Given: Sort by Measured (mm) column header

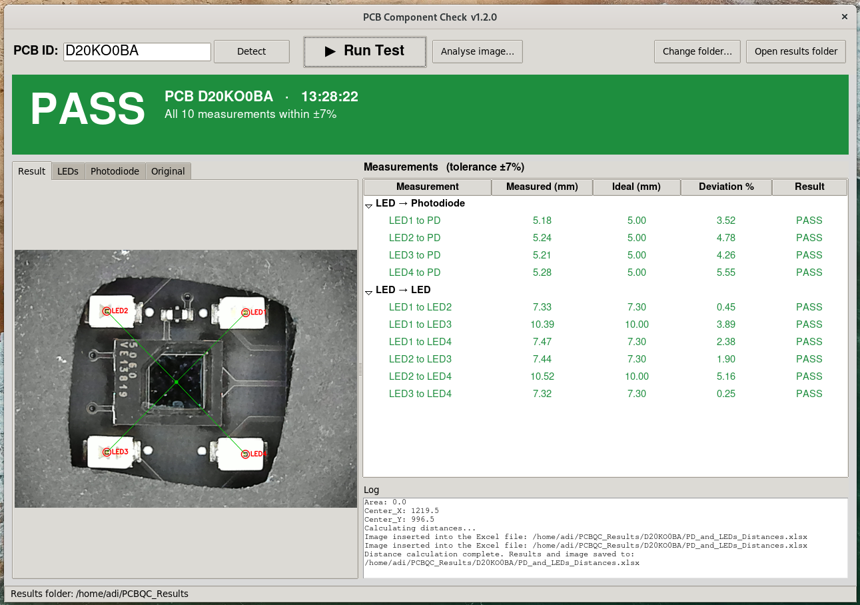Looking at the screenshot, I should click(x=542, y=187).
